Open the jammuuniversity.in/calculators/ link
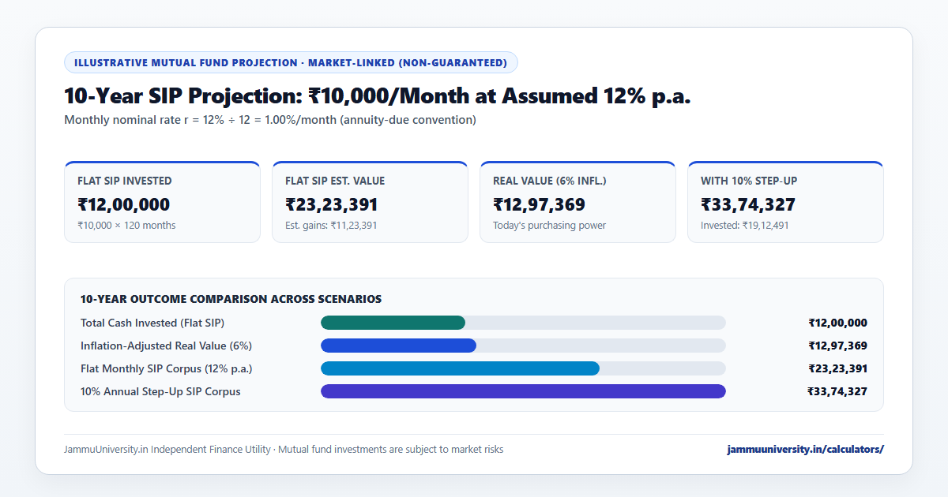948x497 pixels. click(x=805, y=450)
